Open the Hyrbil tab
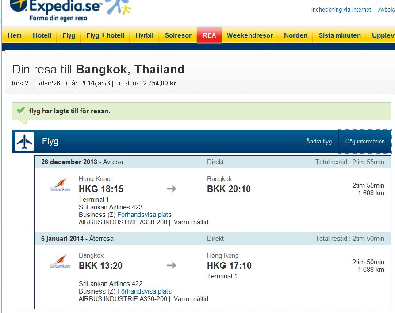This screenshot has width=395, height=313. coord(145,35)
